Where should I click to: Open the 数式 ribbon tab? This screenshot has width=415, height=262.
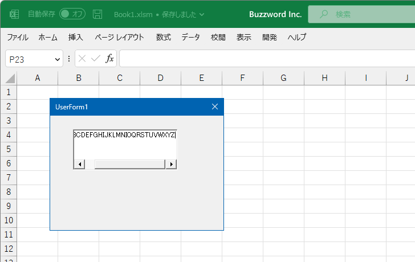pyautogui.click(x=163, y=38)
